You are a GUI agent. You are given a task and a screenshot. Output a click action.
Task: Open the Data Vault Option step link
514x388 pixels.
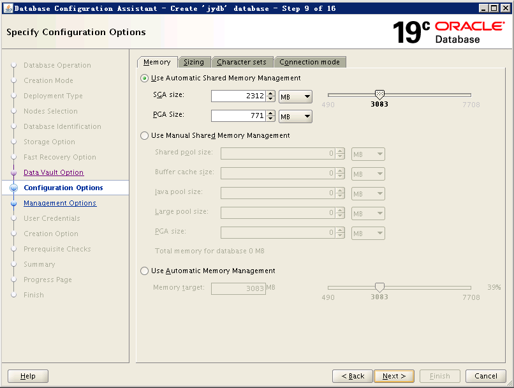(54, 172)
